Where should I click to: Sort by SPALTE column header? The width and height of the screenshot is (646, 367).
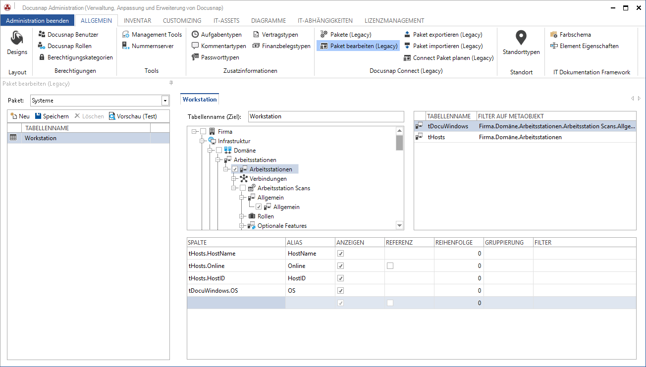(x=236, y=243)
